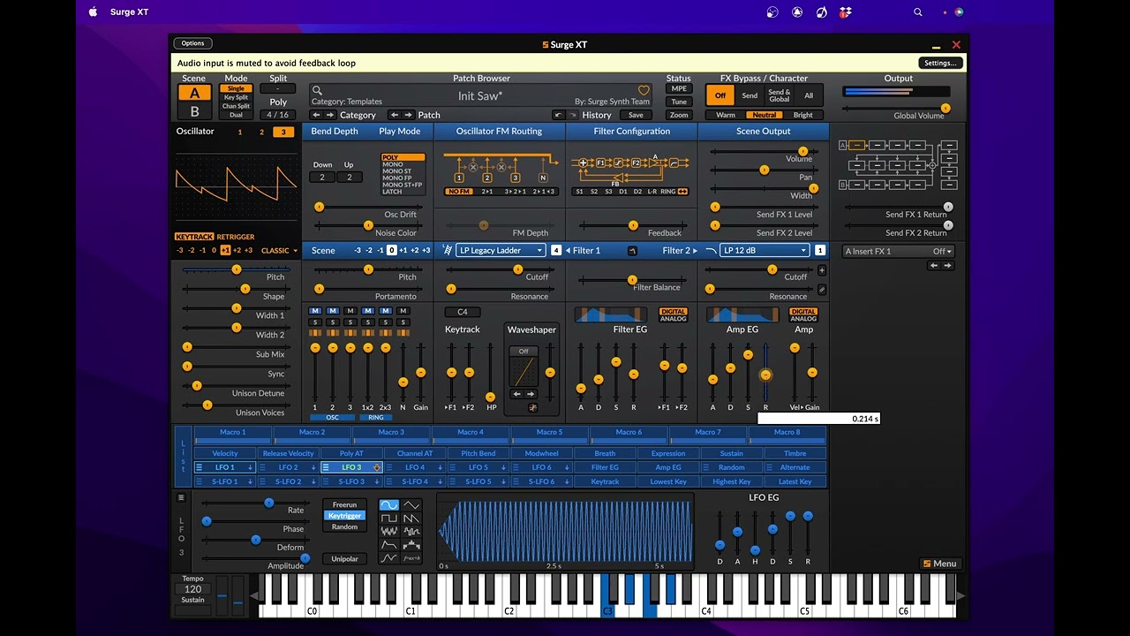
Task: Previous waveshaper type arrow
Action: [517, 394]
